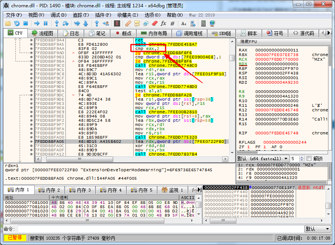Toggle the ZF flag value
This screenshot has width=335, height=245.
point(248,147)
